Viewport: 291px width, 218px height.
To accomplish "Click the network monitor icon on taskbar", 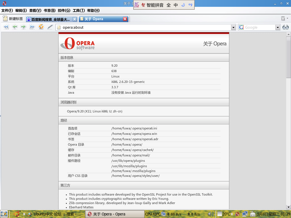I will tap(163, 214).
